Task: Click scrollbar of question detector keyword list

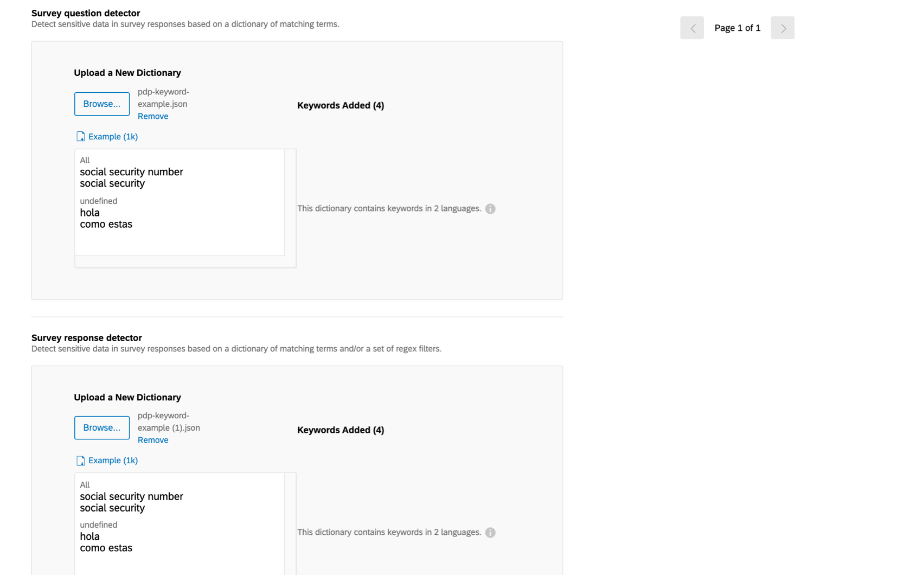Action: tap(291, 202)
